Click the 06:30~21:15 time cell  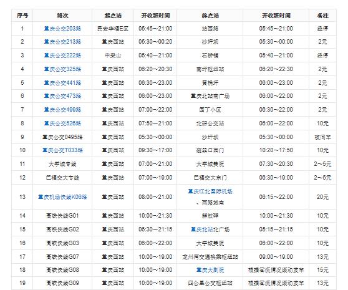pos(155,230)
